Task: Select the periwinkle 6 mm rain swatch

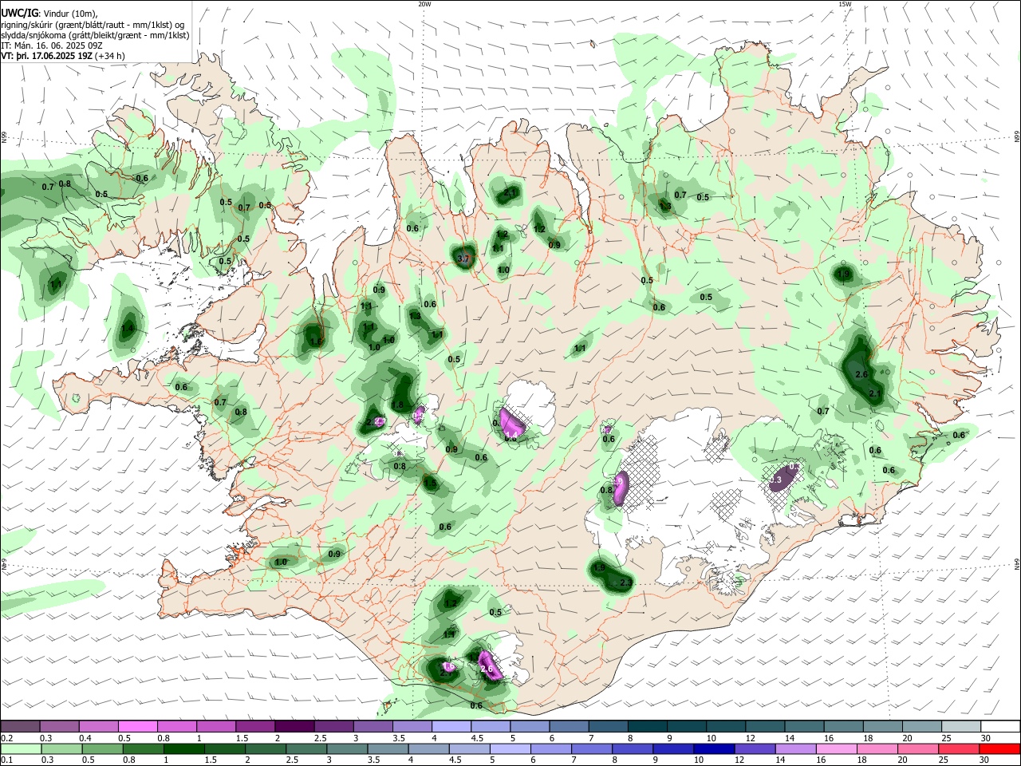Action: pyautogui.click(x=550, y=748)
